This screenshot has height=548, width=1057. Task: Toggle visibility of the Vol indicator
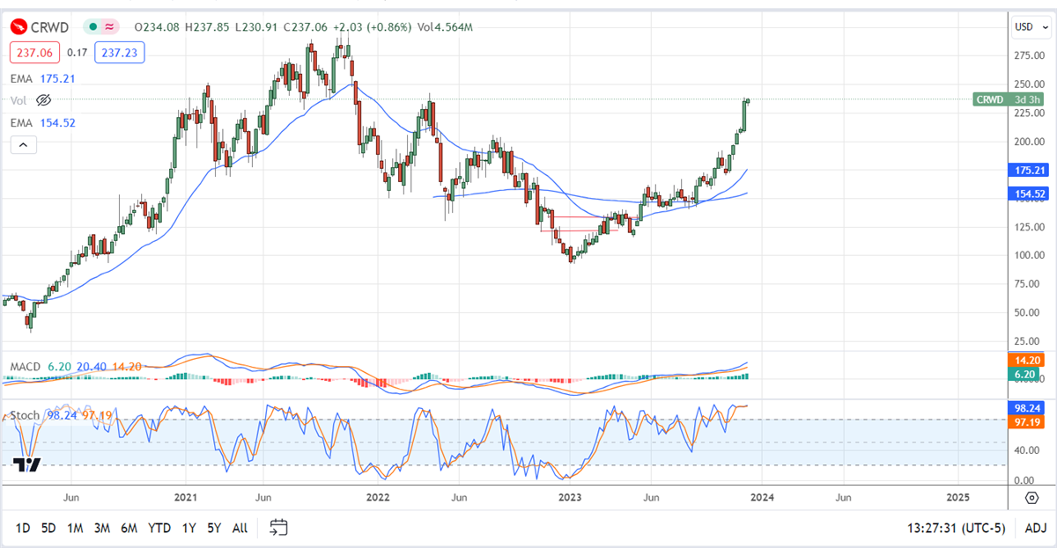[x=42, y=100]
